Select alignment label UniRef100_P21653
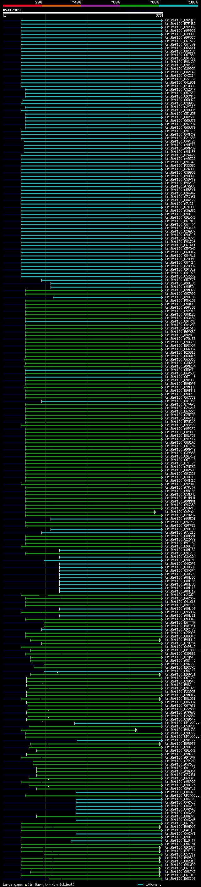 click(180, 138)
